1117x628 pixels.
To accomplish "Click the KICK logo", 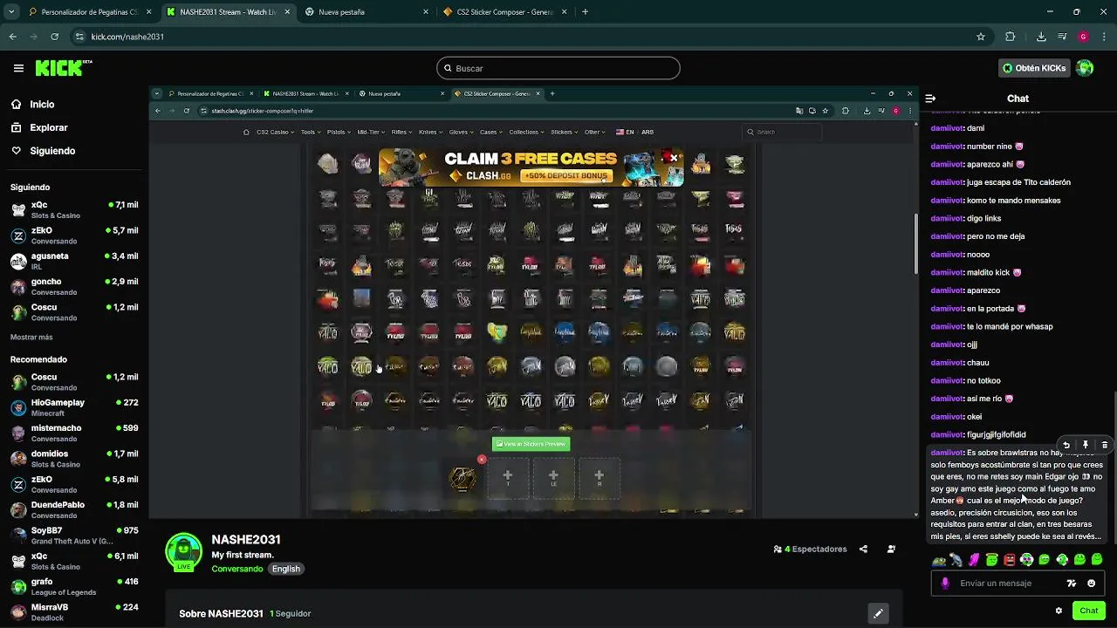I will [63, 68].
